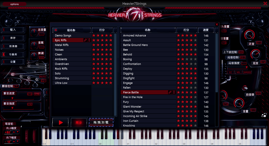Click the add group plus icon

(56, 30)
